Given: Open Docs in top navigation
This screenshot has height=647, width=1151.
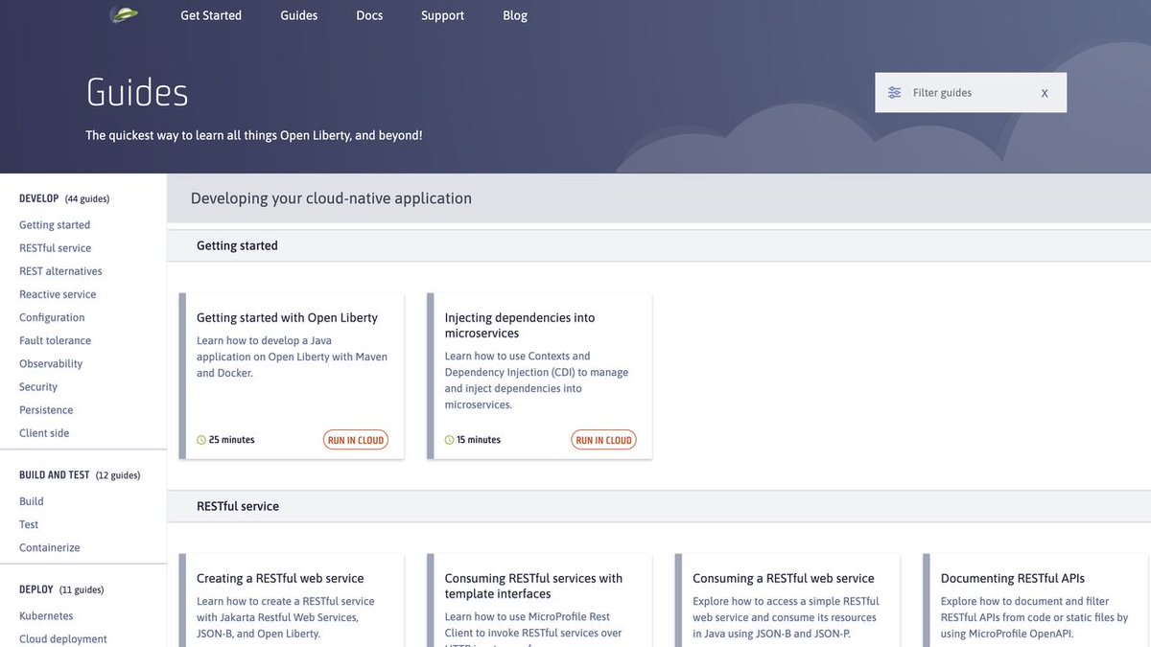Looking at the screenshot, I should 370,15.
